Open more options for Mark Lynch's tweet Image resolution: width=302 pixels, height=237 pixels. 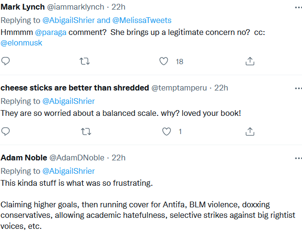click(x=298, y=8)
